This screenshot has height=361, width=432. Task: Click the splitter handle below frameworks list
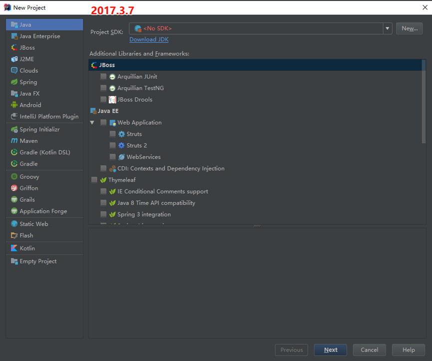[x=257, y=226]
